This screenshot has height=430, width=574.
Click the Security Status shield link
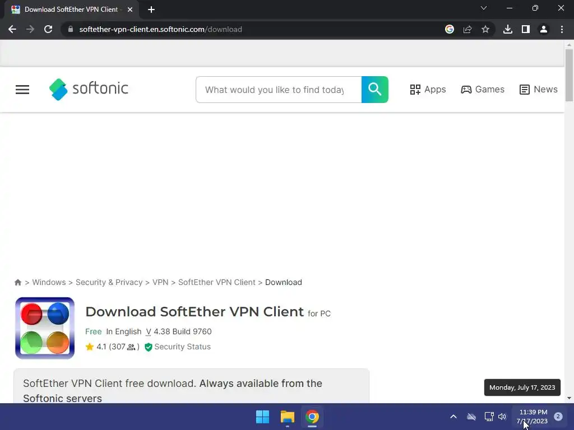pyautogui.click(x=178, y=347)
